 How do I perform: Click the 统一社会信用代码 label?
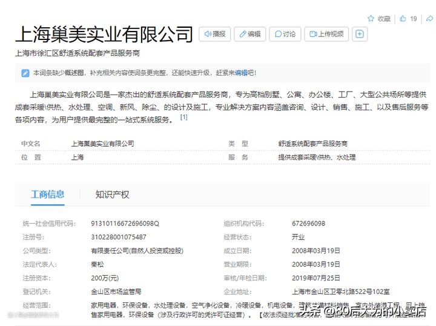tap(49, 224)
